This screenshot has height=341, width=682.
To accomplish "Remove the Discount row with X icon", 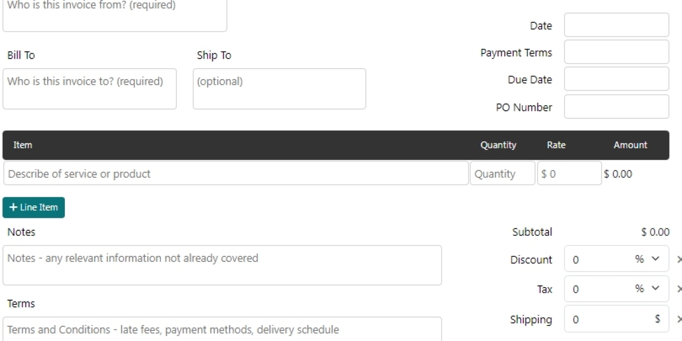I will point(679,260).
